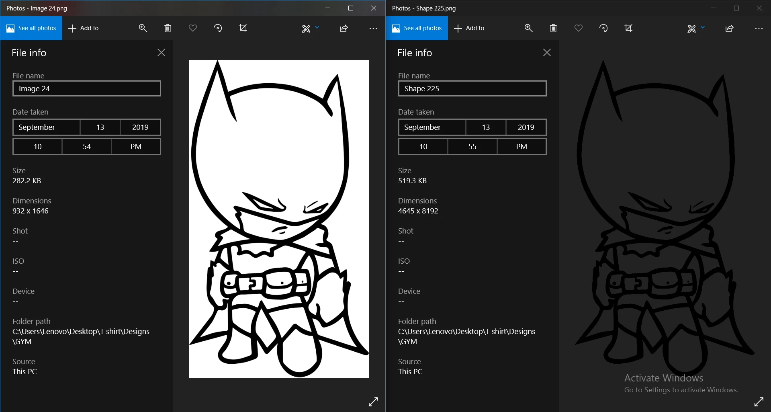Rotate the Image 24 photo
The height and width of the screenshot is (412, 771).
click(218, 28)
